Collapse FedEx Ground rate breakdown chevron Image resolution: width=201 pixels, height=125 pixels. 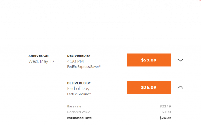(180, 87)
